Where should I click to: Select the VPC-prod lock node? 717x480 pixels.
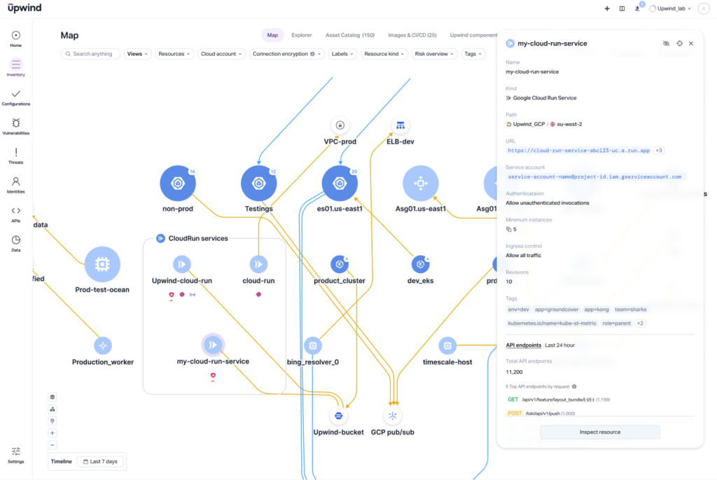coord(340,125)
